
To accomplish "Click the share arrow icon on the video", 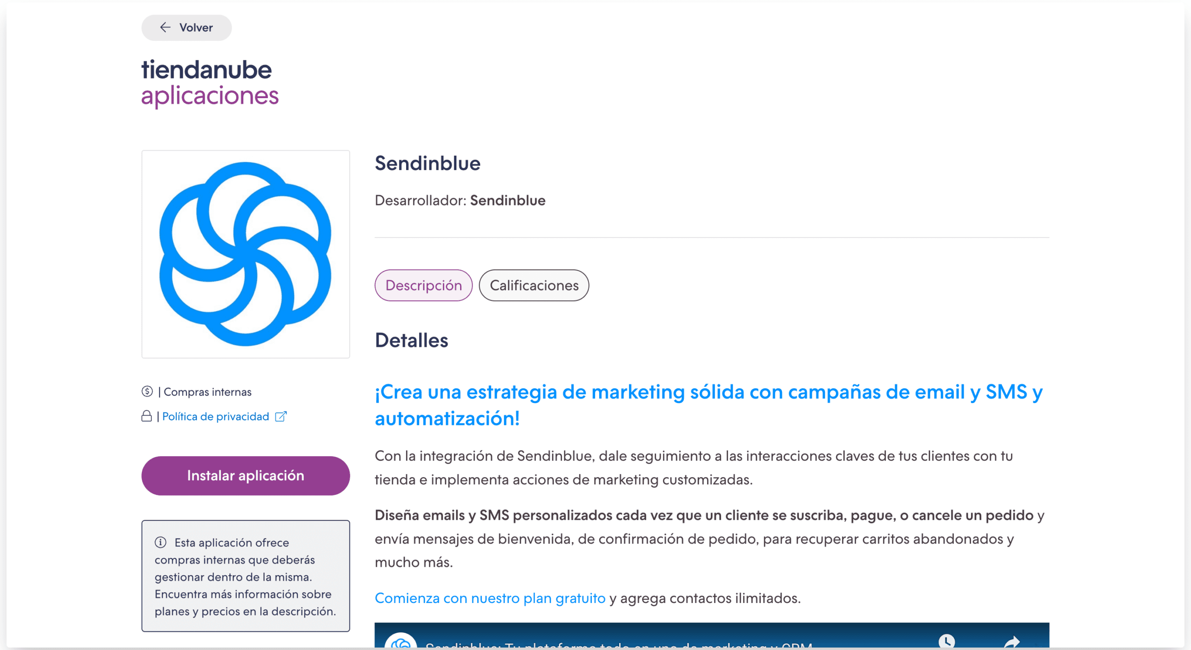I will pos(1011,642).
